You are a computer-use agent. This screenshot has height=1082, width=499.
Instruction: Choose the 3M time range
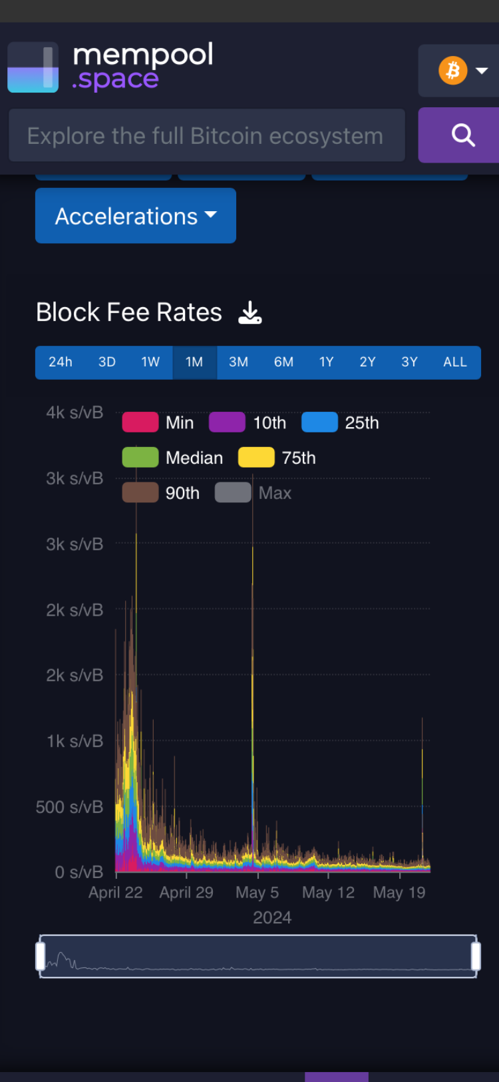point(238,362)
